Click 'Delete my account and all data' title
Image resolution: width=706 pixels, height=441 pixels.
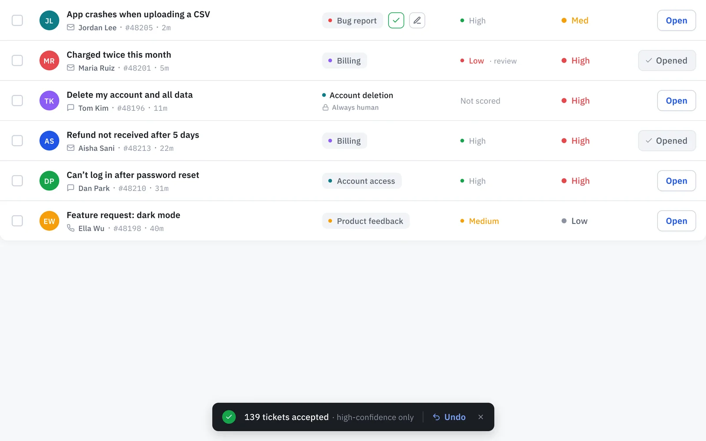pyautogui.click(x=130, y=95)
